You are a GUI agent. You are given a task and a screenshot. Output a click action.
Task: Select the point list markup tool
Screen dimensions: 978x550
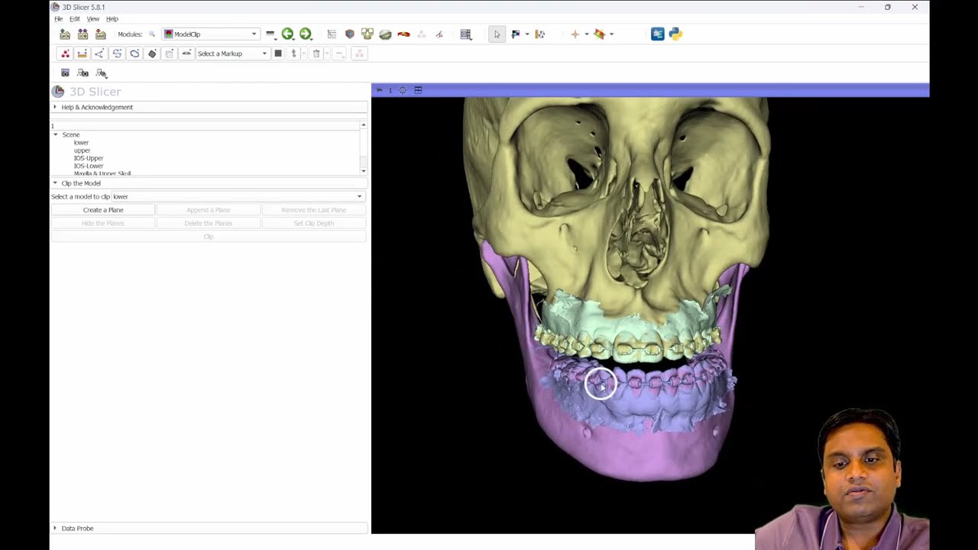pos(65,53)
